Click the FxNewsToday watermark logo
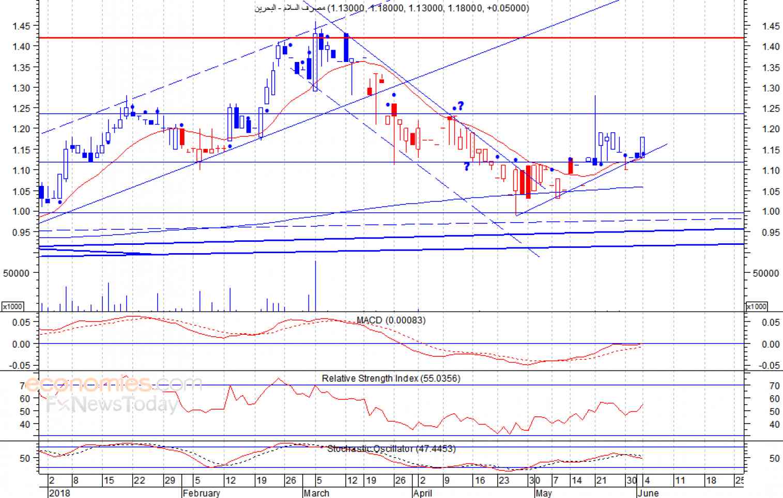This screenshot has height=498, width=783. click(x=112, y=403)
